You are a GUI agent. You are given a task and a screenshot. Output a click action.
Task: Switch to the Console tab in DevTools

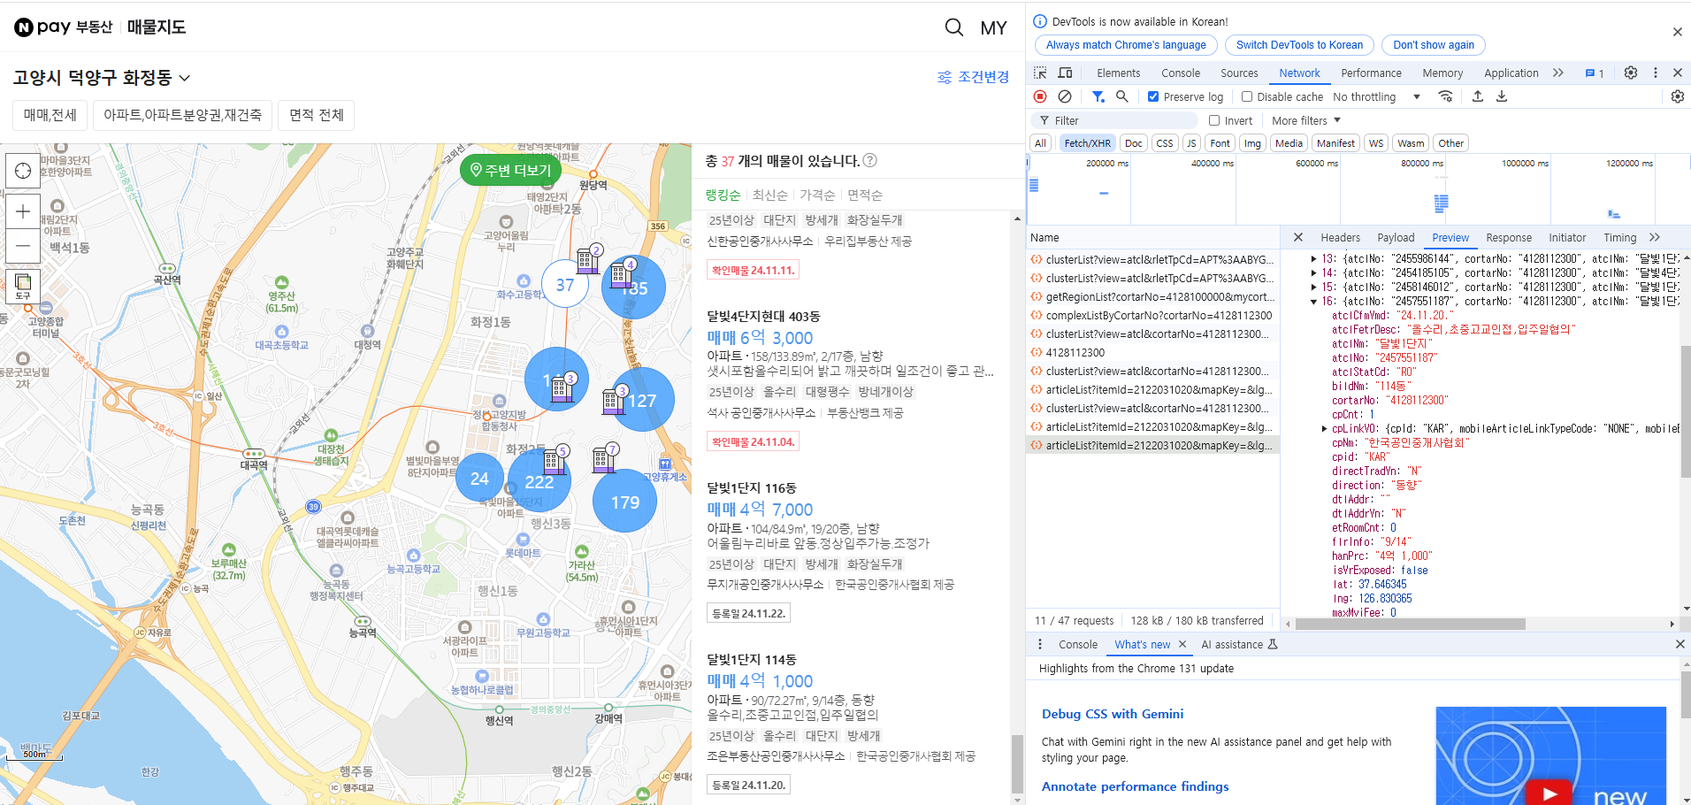coord(1180,73)
